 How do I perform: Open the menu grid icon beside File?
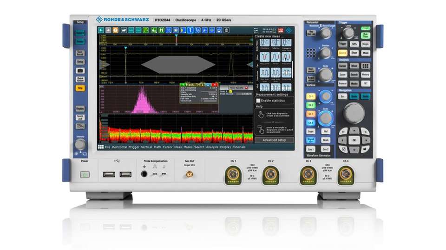click(101, 147)
